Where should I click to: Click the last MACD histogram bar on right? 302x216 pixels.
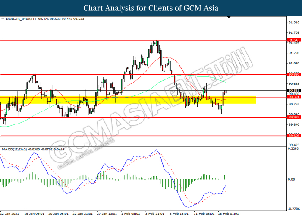pos(226,176)
